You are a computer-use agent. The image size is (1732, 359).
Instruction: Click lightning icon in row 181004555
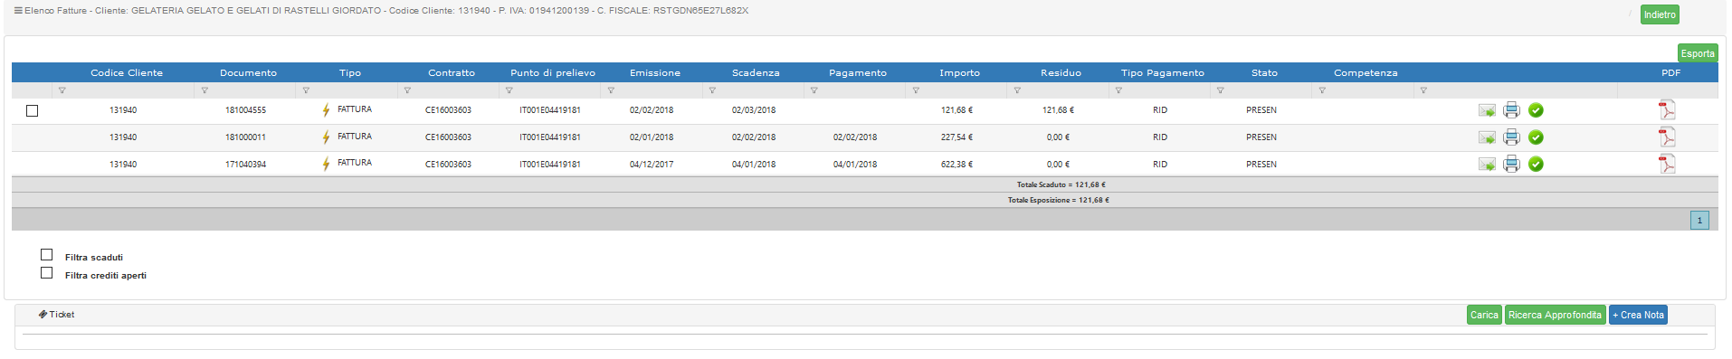(x=326, y=110)
